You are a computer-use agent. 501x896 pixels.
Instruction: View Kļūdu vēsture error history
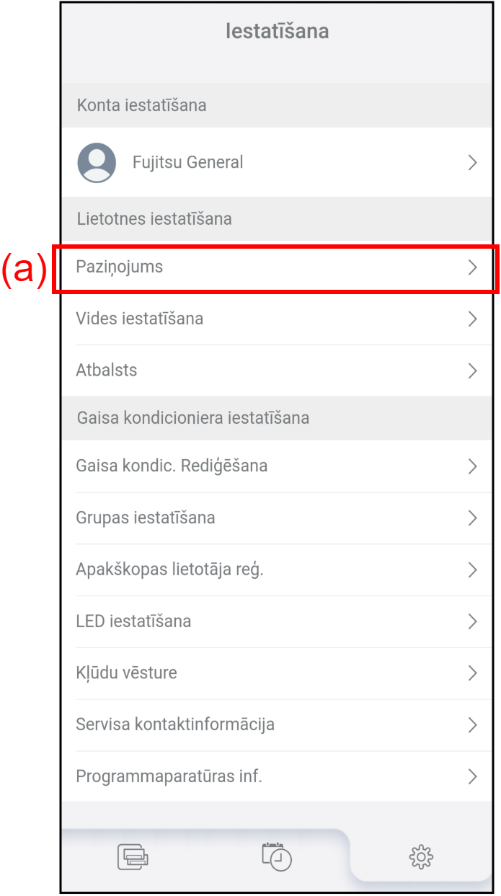[x=277, y=673]
